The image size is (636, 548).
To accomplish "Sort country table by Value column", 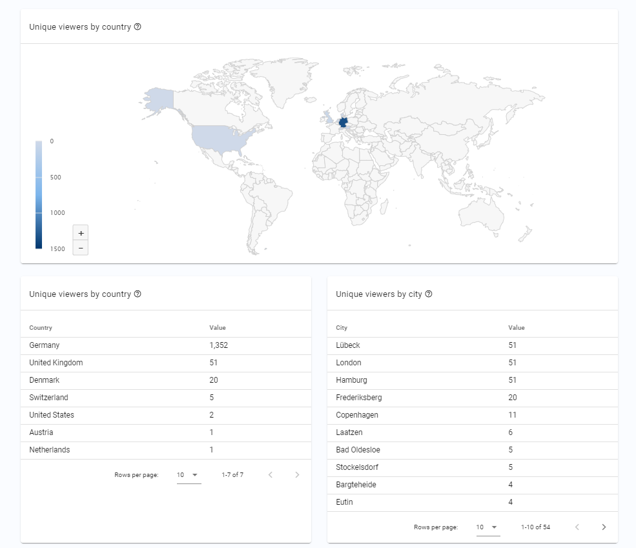I will tap(218, 327).
